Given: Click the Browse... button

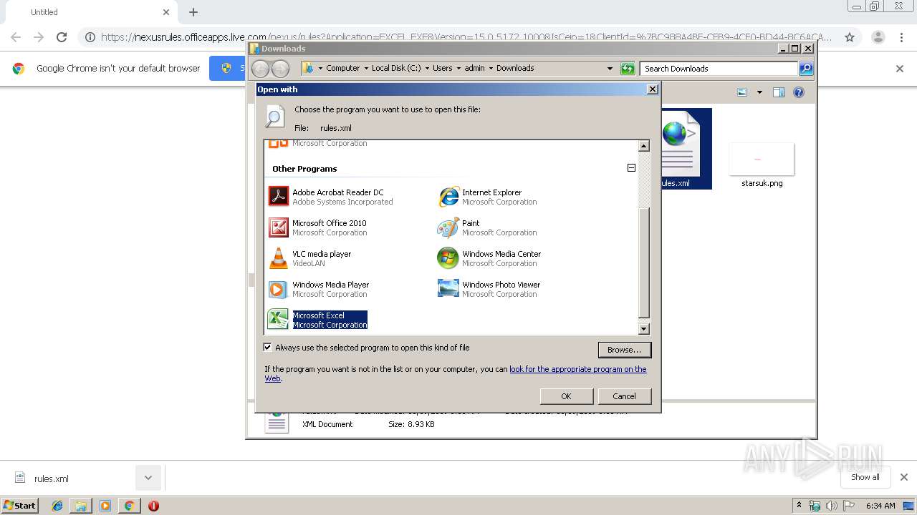Looking at the screenshot, I should click(625, 350).
